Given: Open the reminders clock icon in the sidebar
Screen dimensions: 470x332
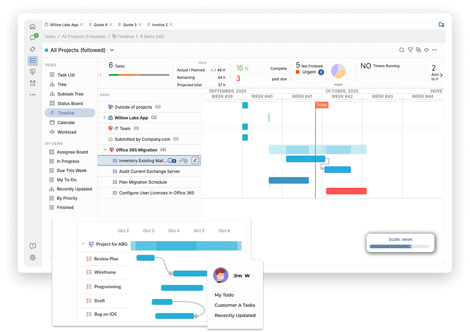Looking at the screenshot, I should tap(32, 83).
